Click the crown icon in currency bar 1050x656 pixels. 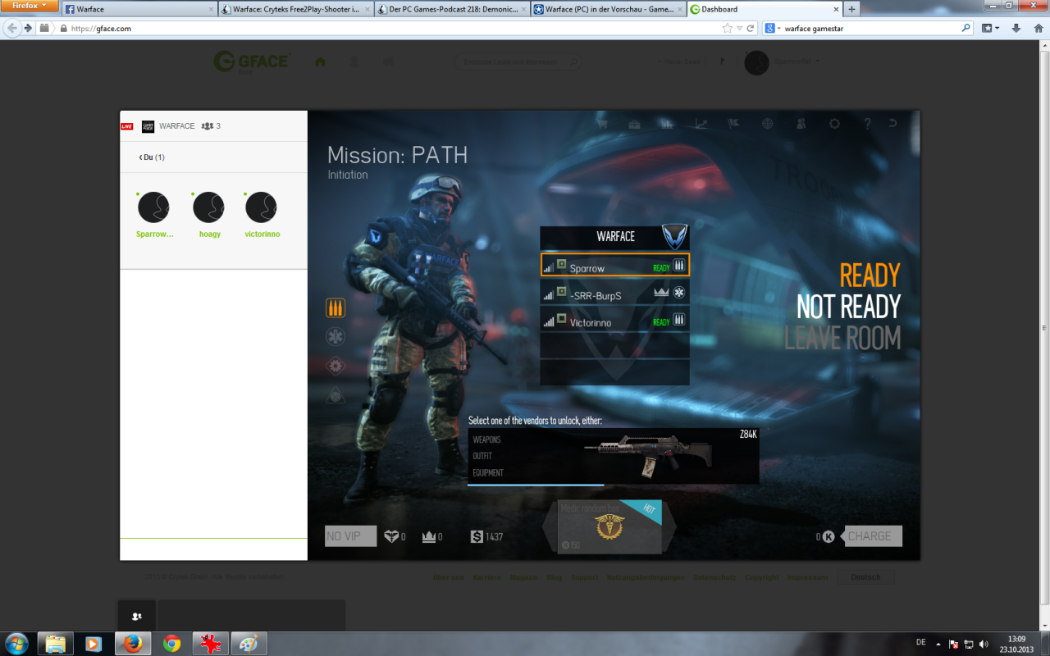427,536
